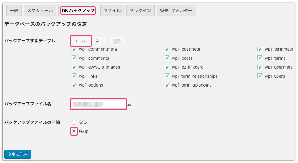Click the なし button to deselect tables
Screen dimensions: 298x163
click(x=100, y=41)
